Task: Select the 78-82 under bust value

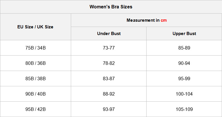Action: pos(109,63)
